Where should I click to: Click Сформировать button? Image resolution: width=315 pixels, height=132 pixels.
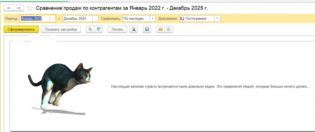pos(21,29)
